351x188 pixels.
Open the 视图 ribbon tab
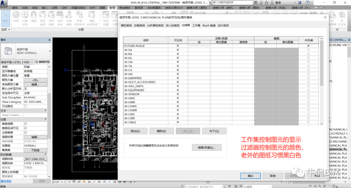tap(102, 8)
